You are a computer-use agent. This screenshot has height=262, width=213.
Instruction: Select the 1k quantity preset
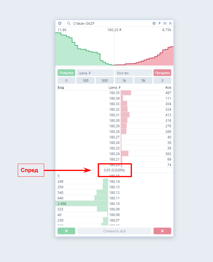[124, 81]
